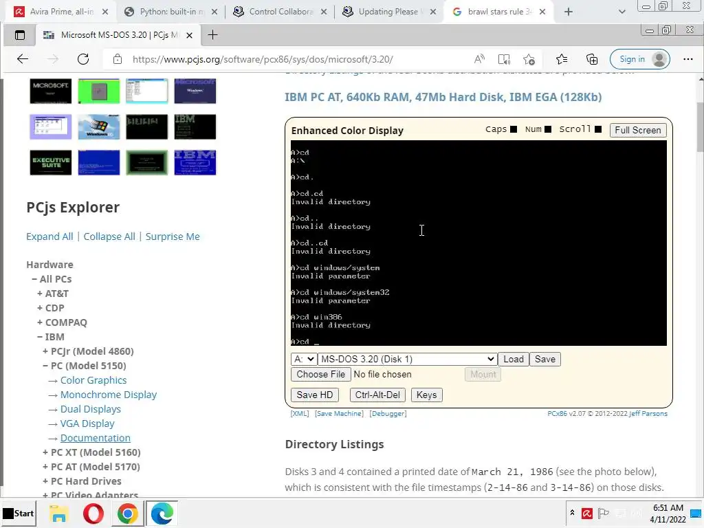This screenshot has width=704, height=528.
Task: Open the Microsoft logo machine thumbnail
Action: point(51,91)
